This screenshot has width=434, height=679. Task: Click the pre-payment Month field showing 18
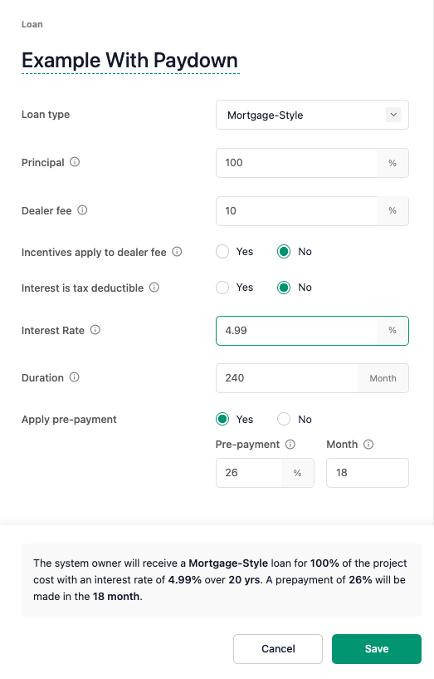point(368,473)
